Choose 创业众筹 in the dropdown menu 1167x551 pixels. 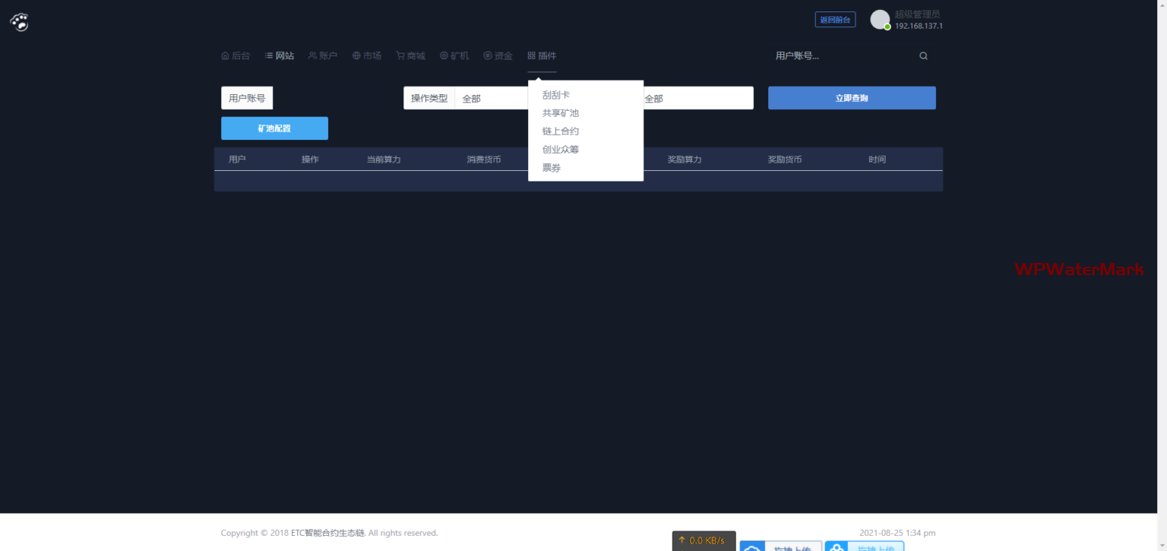pyautogui.click(x=561, y=150)
